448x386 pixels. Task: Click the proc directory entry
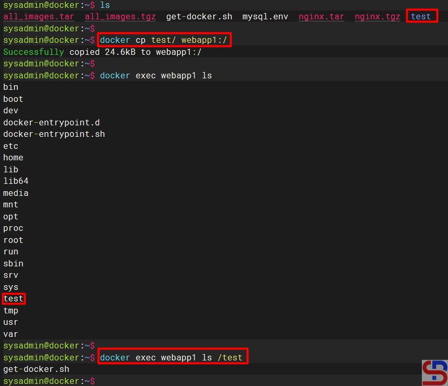13,228
